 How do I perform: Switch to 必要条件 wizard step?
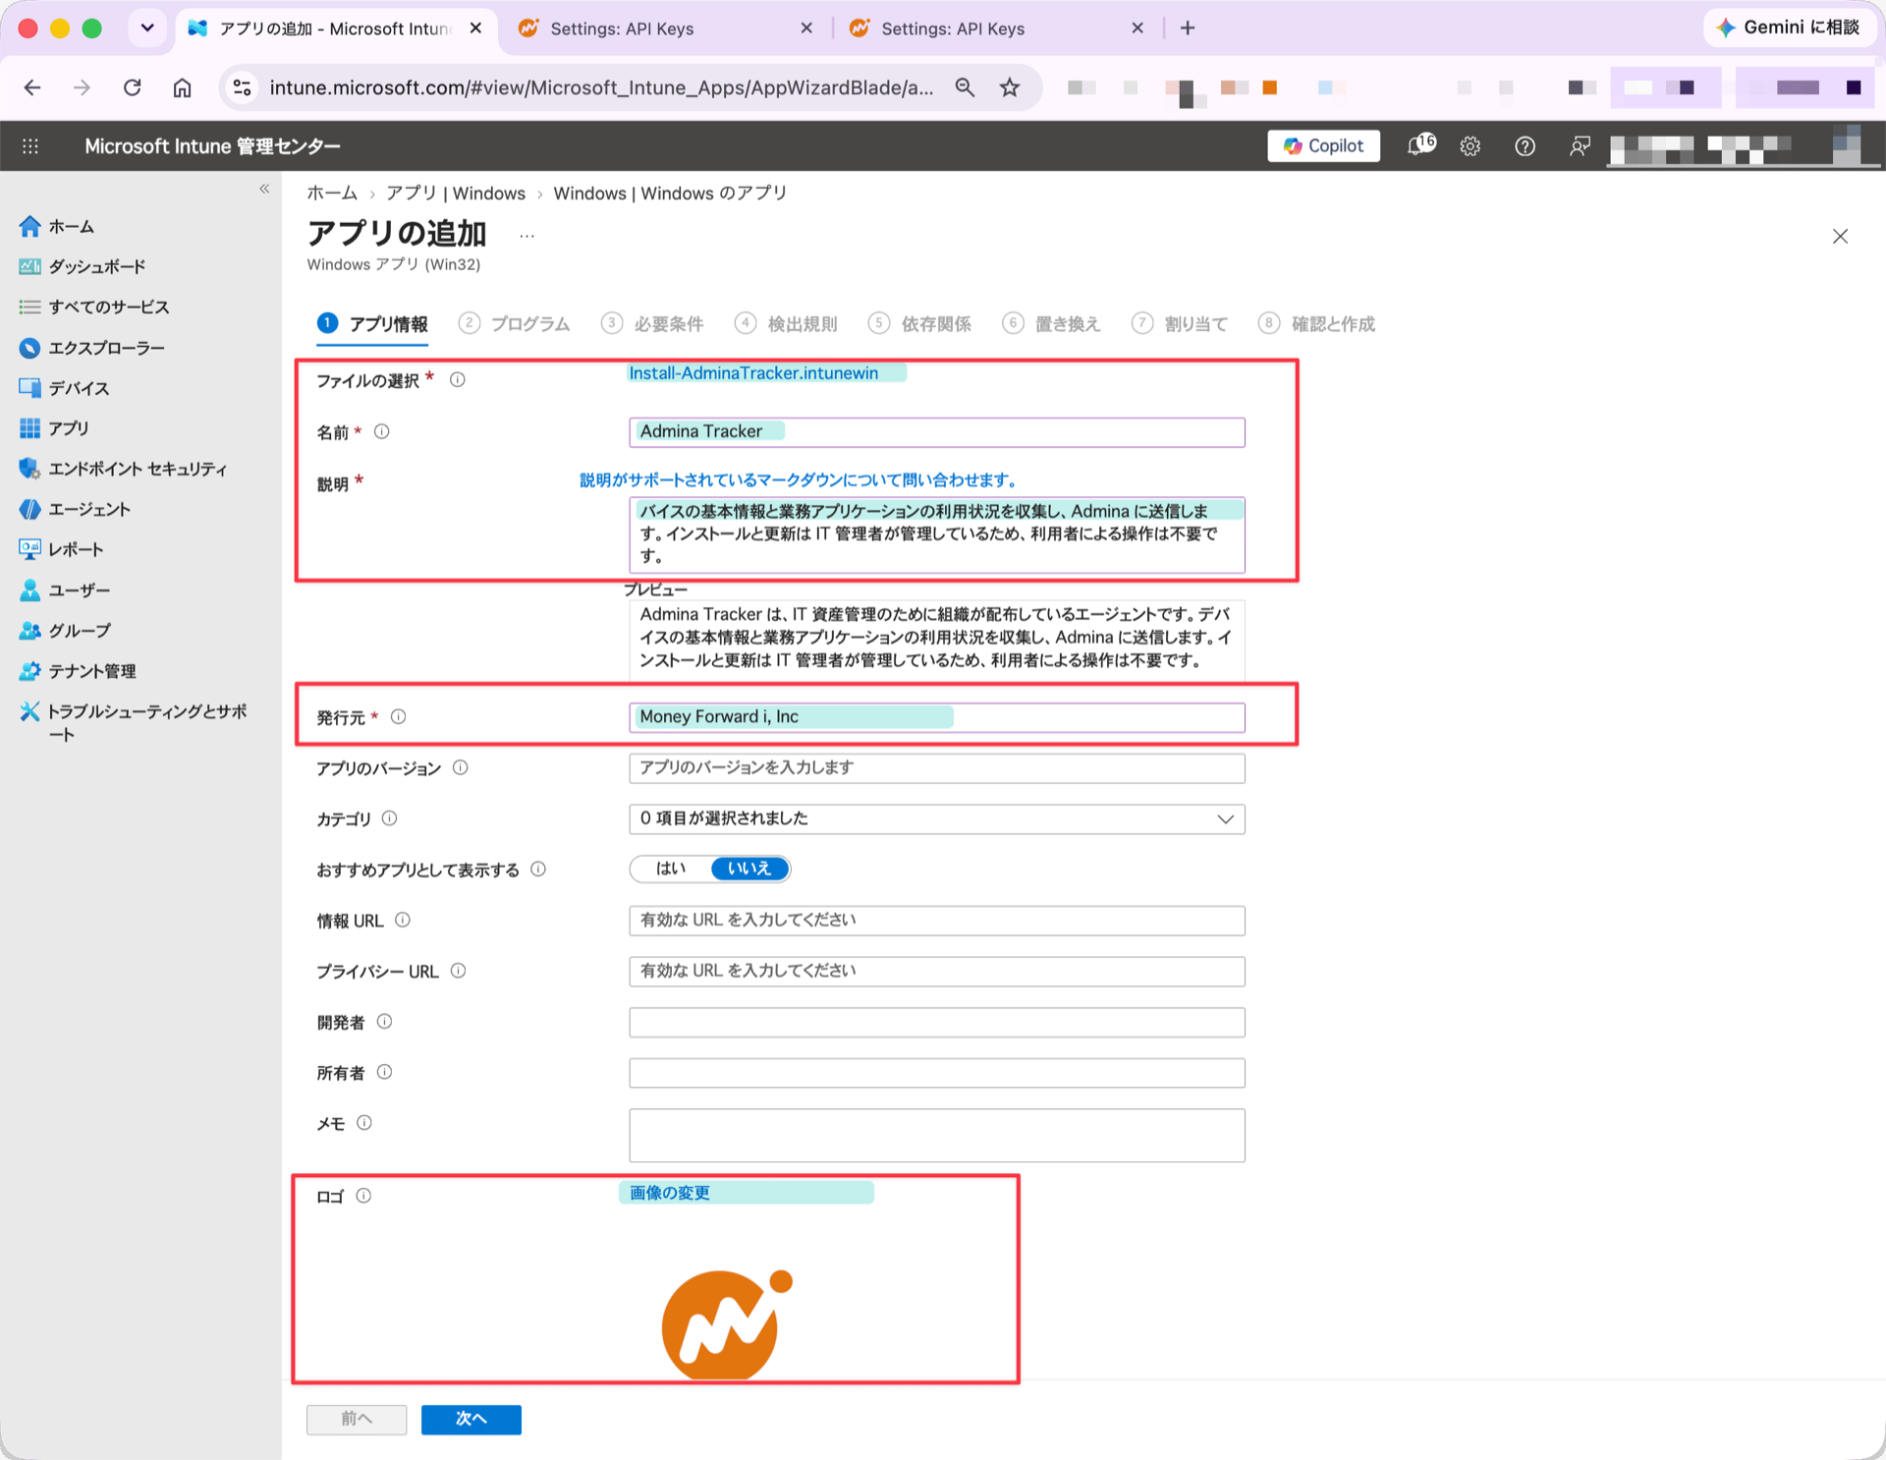(x=652, y=323)
